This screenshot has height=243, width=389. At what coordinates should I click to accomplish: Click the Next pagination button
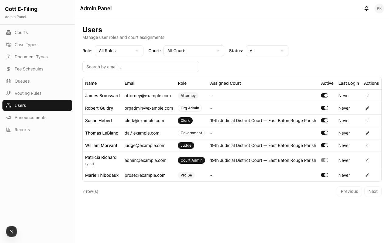[x=373, y=191]
